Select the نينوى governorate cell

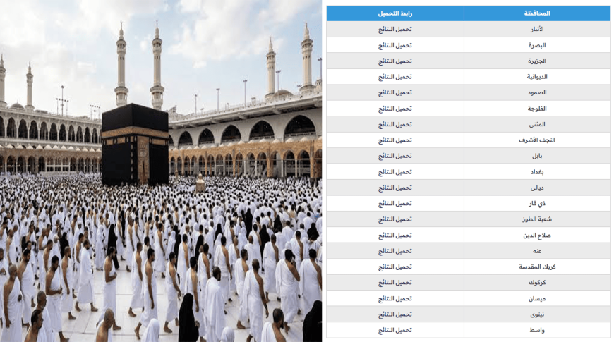pos(537,314)
